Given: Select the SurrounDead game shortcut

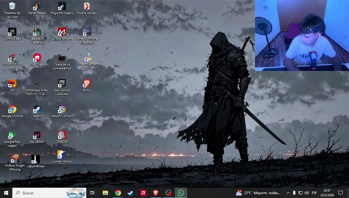Looking at the screenshot, I should coord(12,34).
